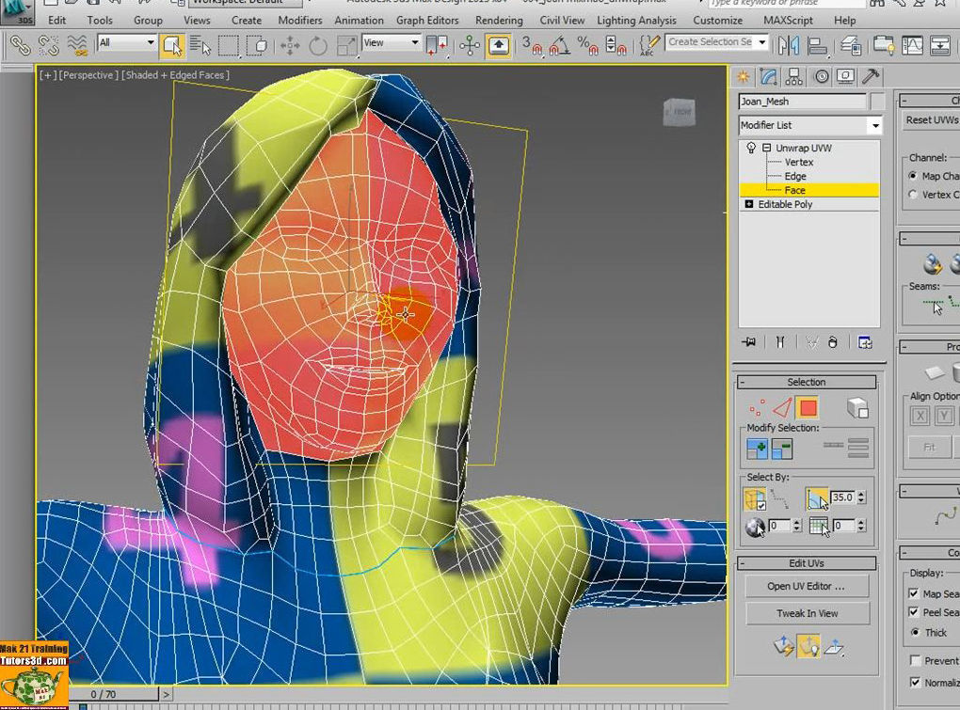Activate Select and Scale tool
This screenshot has width=960, height=710.
pyautogui.click(x=346, y=45)
